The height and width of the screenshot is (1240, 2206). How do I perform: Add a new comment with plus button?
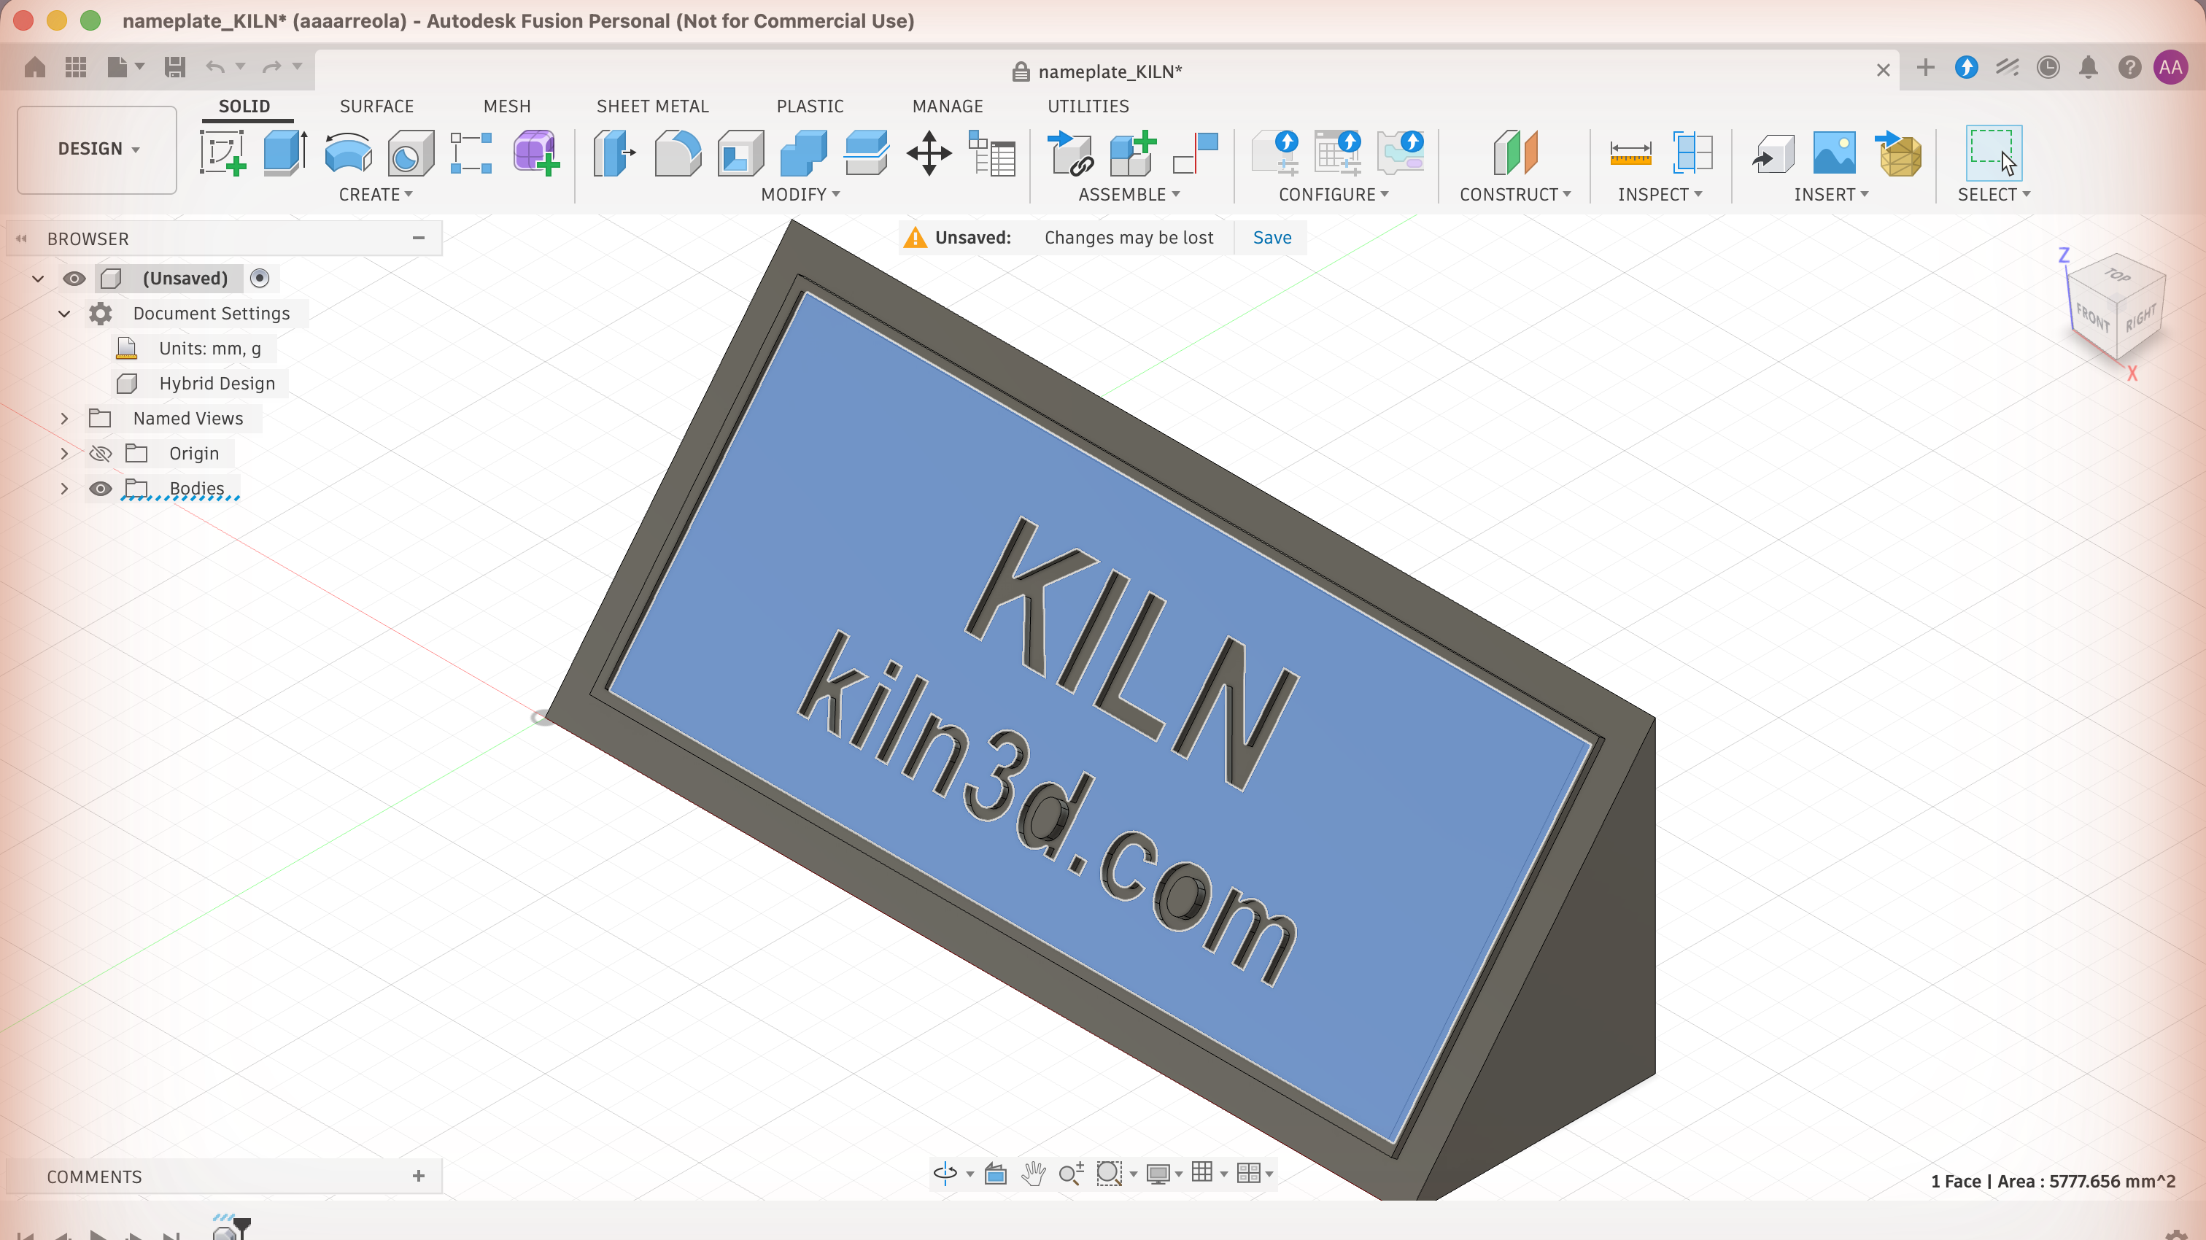(419, 1176)
